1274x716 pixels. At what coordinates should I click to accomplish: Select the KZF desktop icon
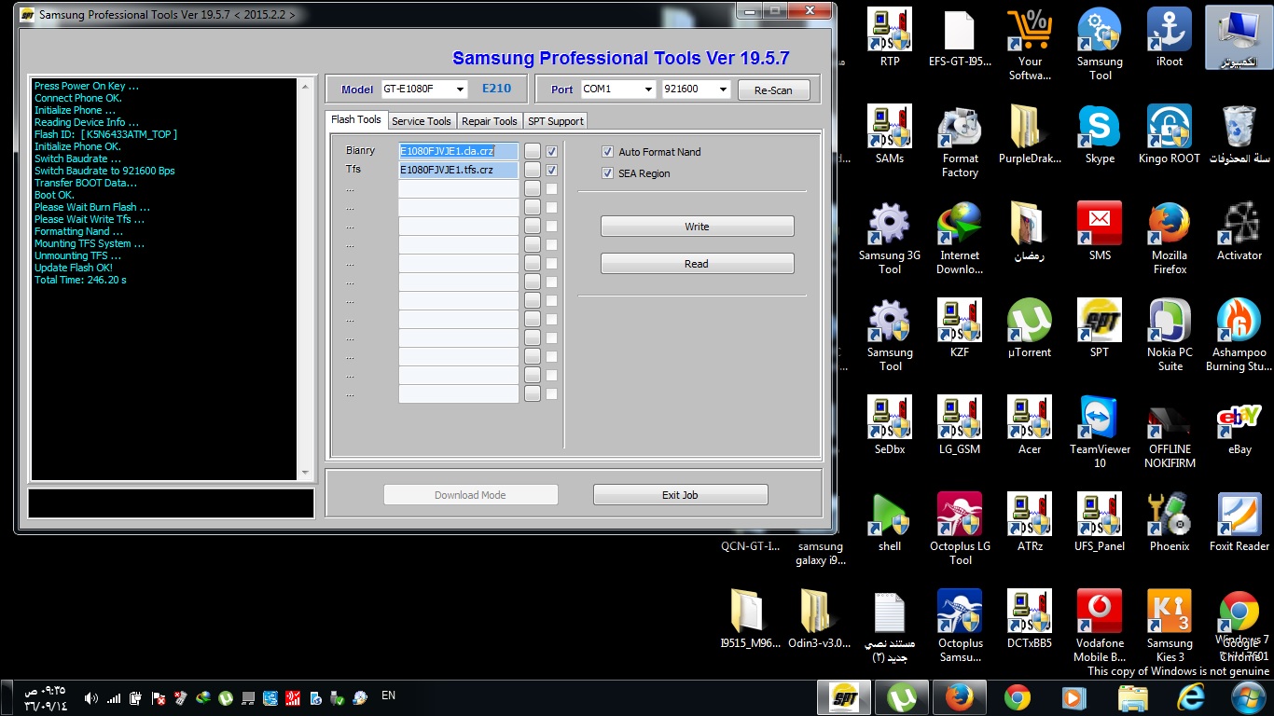point(960,328)
